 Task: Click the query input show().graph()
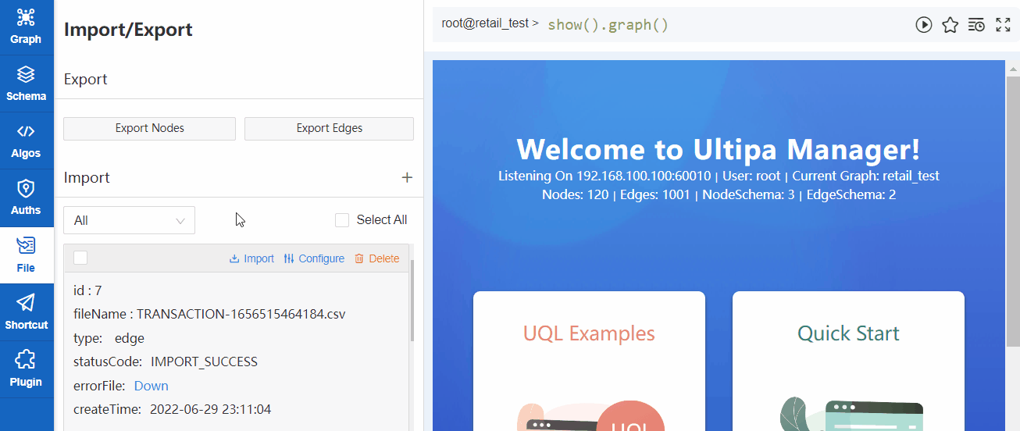click(608, 25)
